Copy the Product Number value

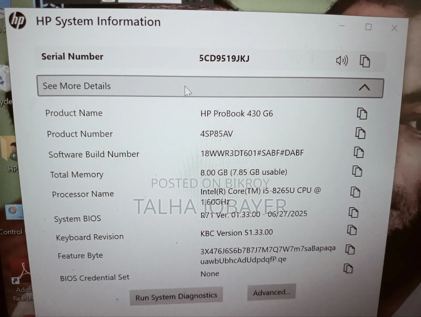coord(360,133)
